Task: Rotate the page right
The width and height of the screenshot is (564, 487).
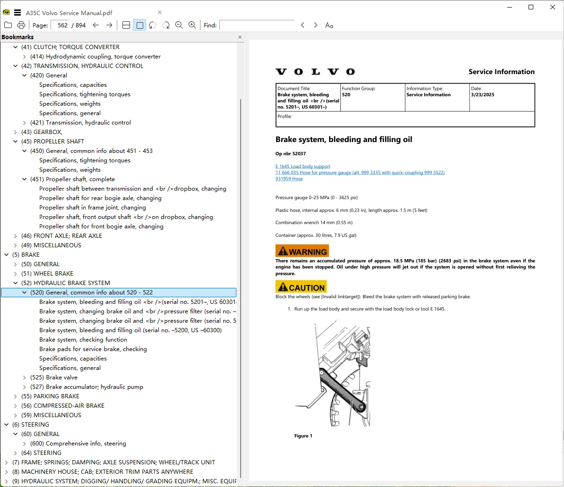Action: [166, 25]
